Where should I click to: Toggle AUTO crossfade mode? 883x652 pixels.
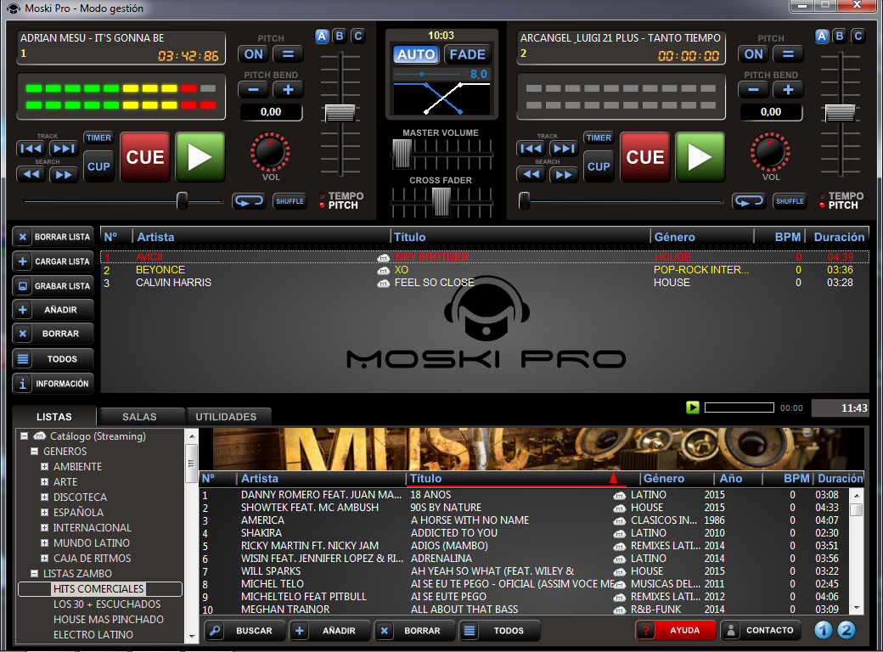click(x=415, y=53)
